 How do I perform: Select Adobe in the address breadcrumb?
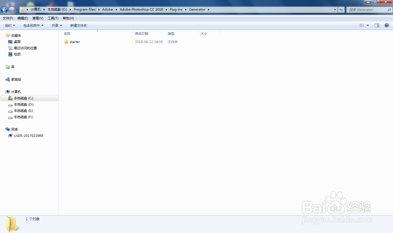(108, 9)
